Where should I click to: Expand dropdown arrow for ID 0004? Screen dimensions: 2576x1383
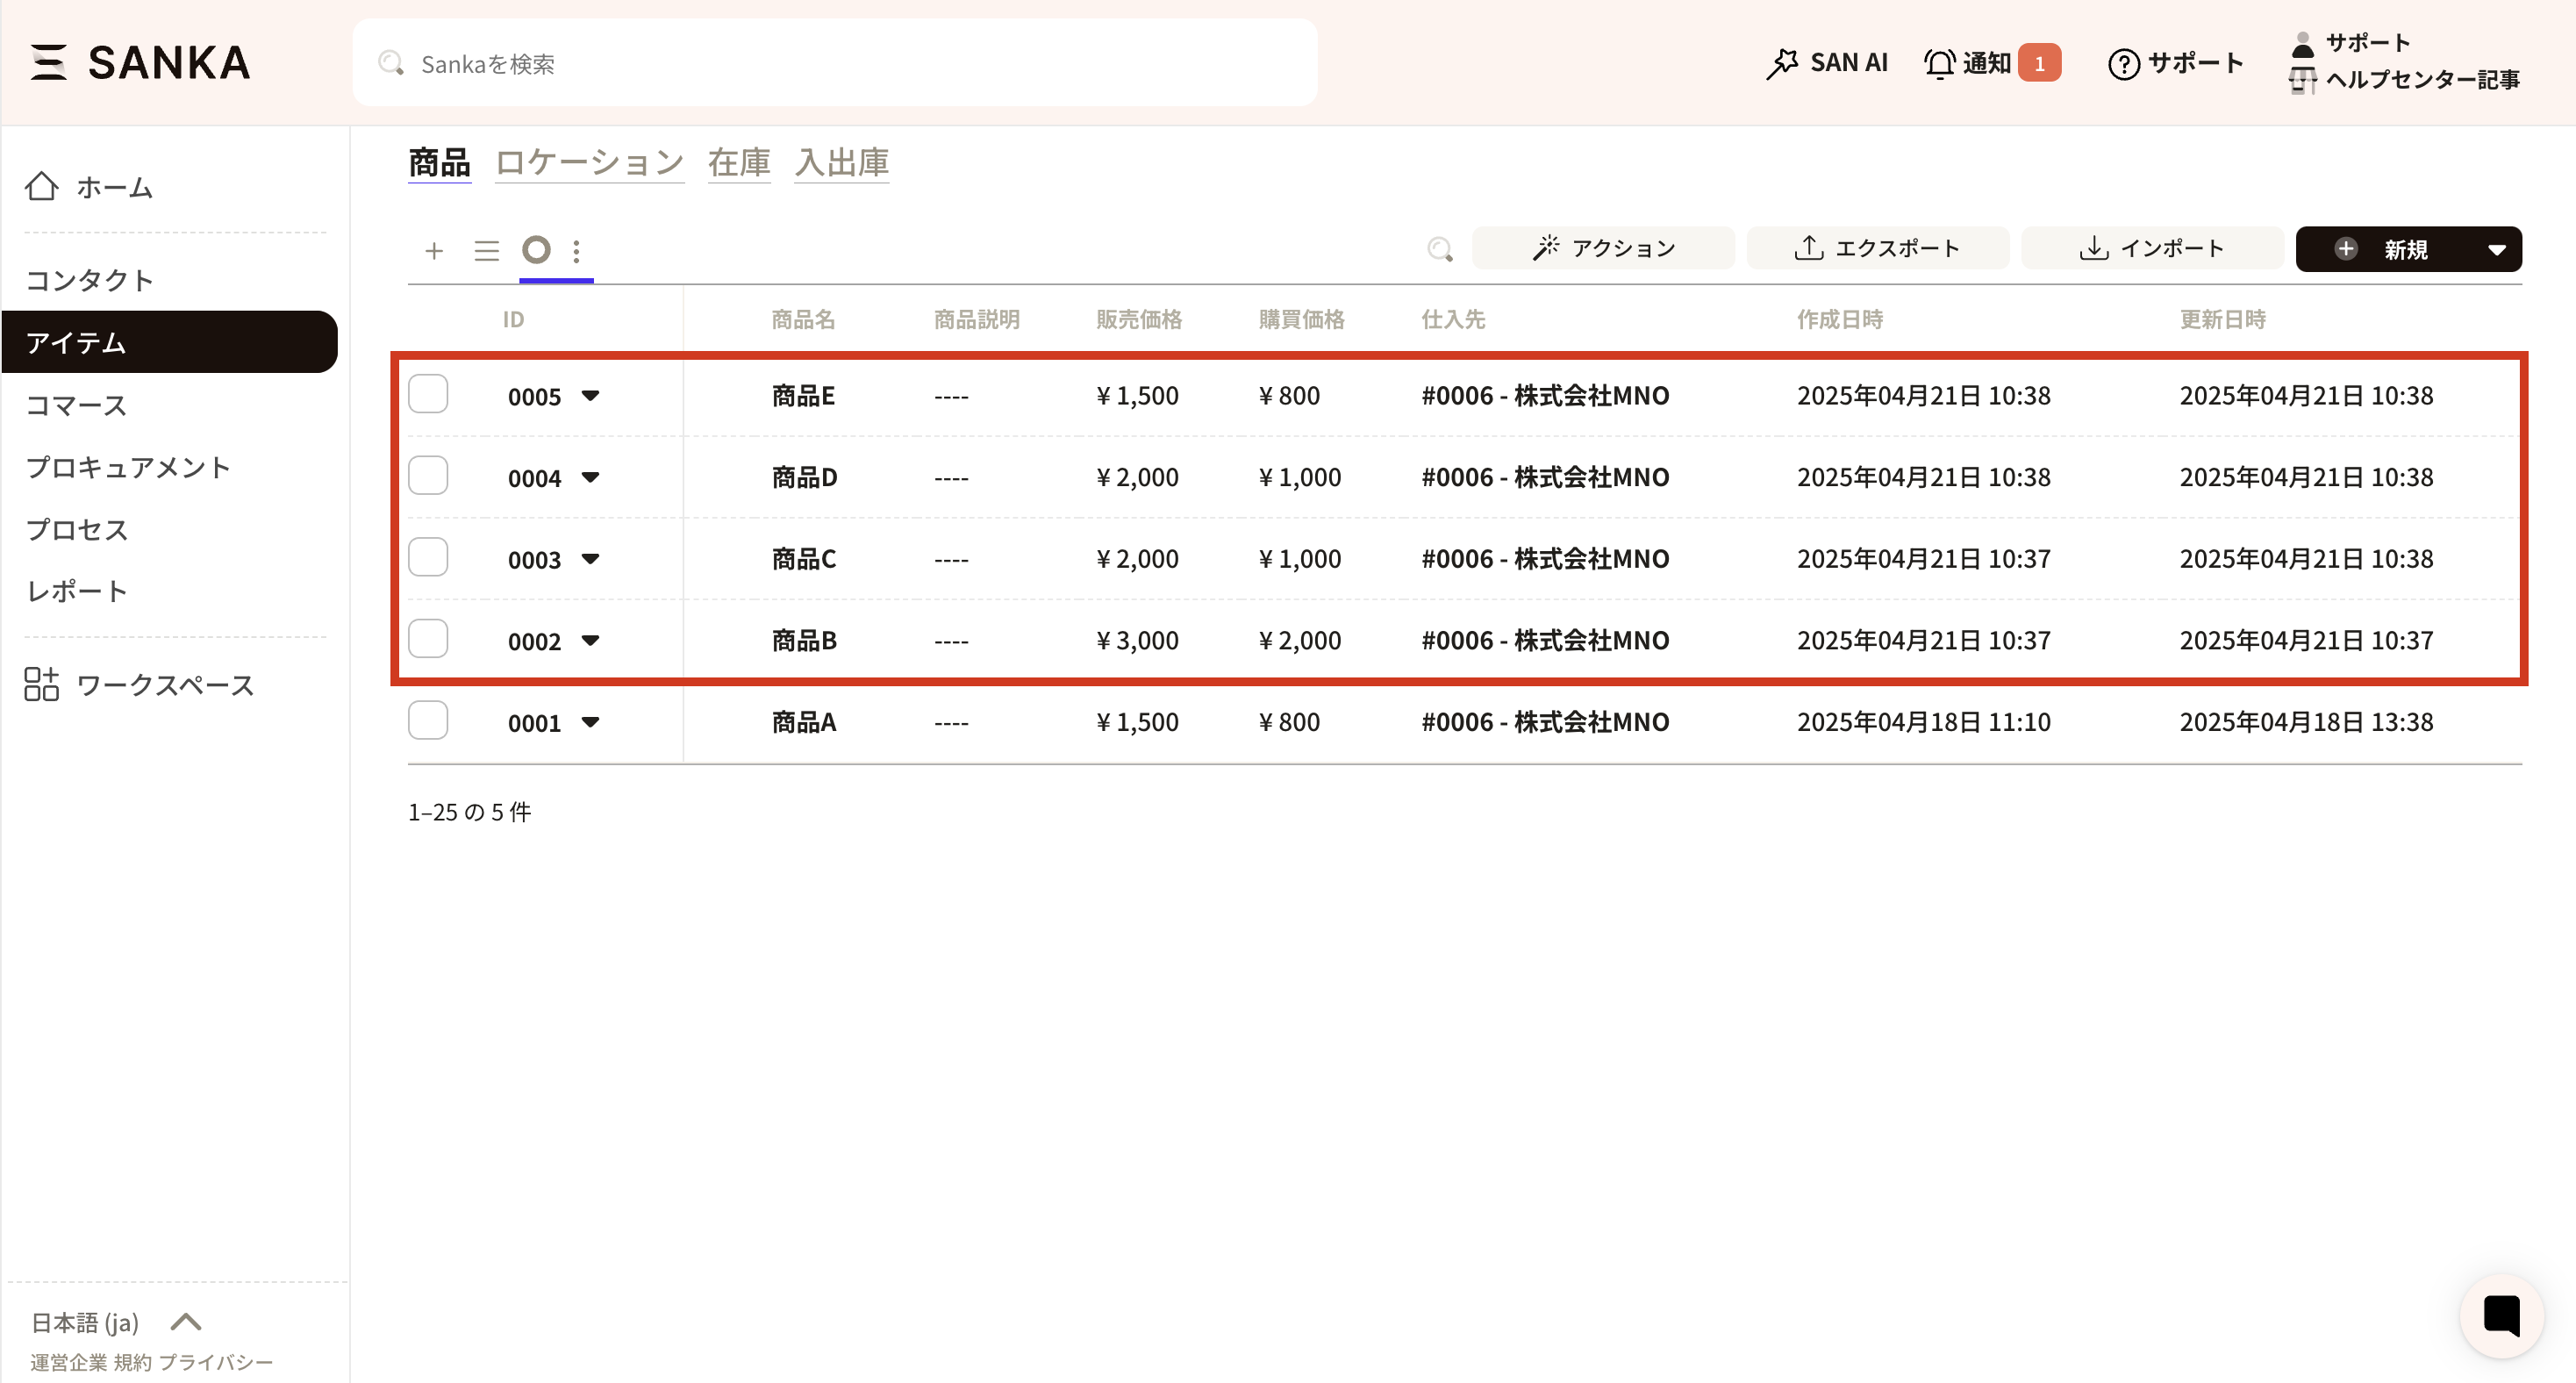coord(591,478)
